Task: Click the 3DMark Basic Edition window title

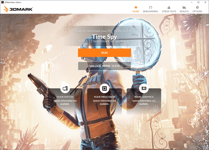Action: pyautogui.click(x=13, y=2)
